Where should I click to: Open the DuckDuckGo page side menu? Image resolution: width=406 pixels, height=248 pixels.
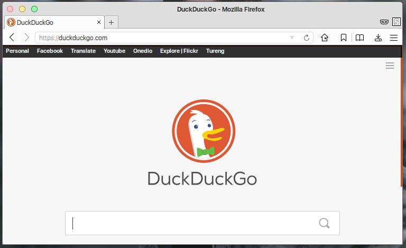coord(390,66)
